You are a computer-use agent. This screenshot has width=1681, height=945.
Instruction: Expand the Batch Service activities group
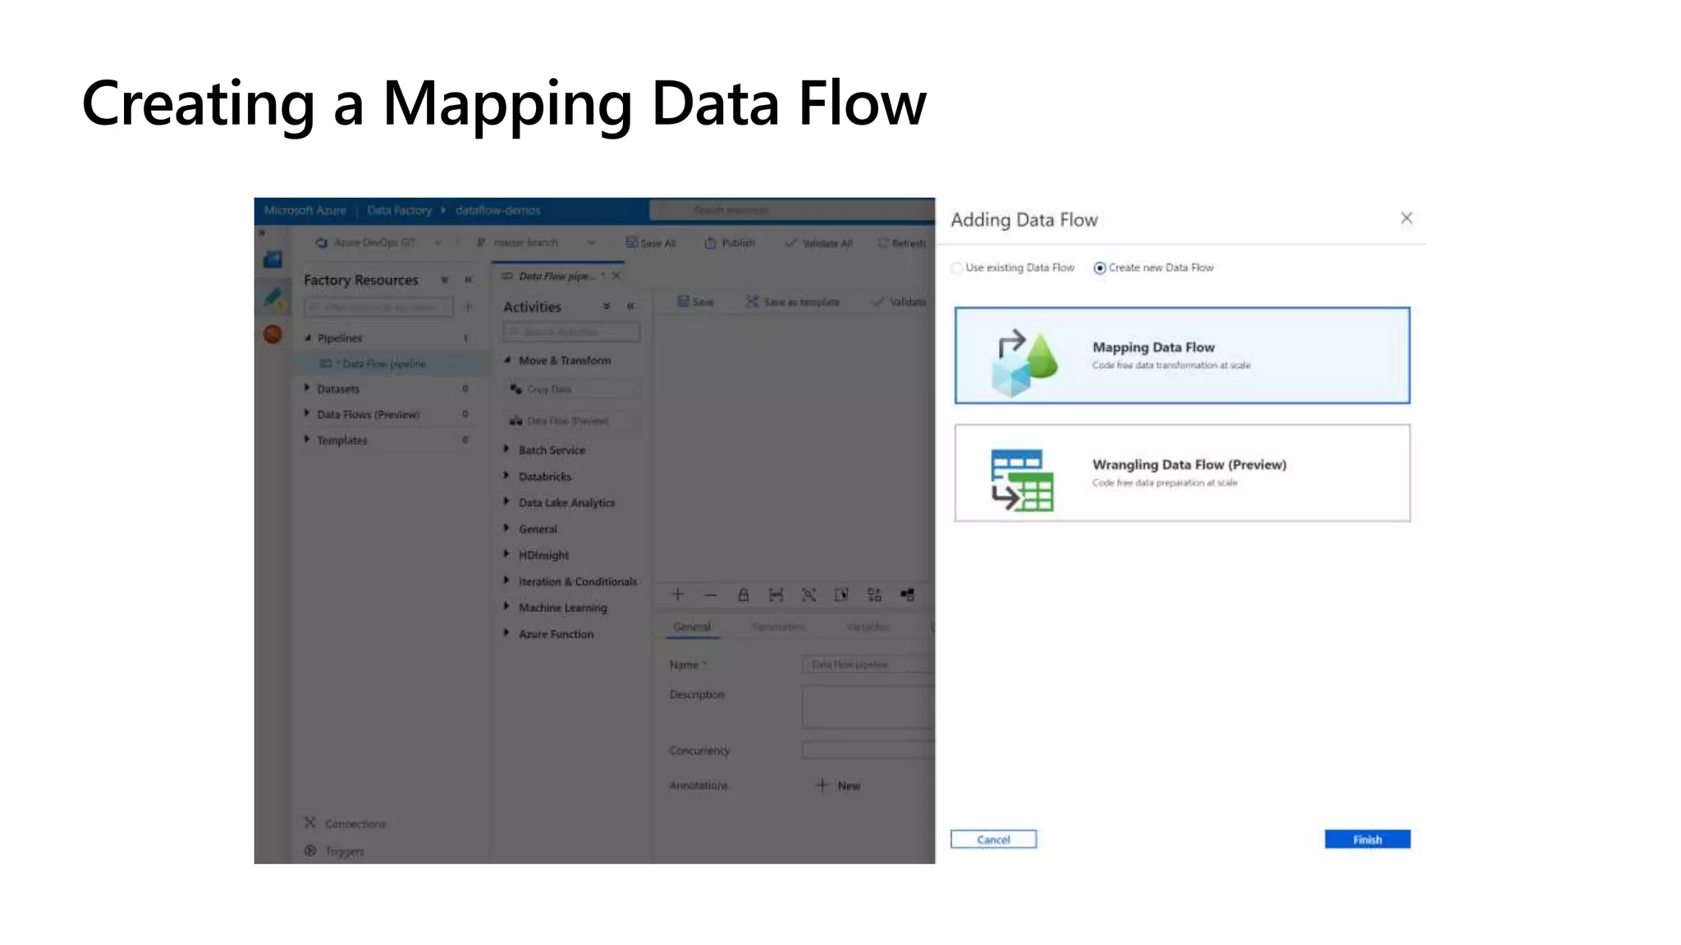506,450
